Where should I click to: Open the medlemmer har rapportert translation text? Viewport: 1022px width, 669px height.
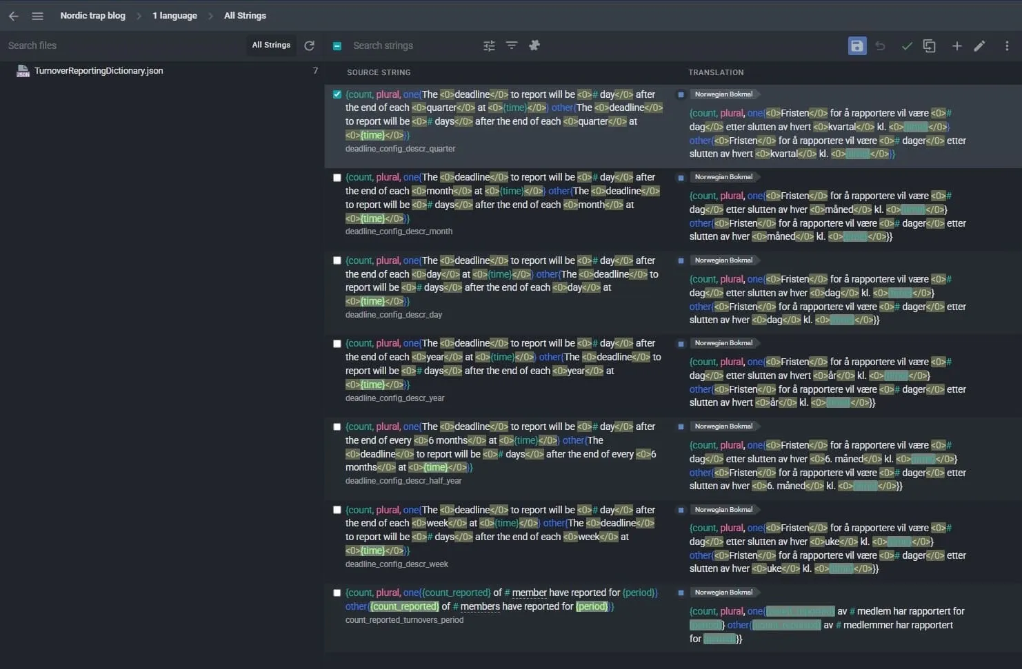(828, 625)
